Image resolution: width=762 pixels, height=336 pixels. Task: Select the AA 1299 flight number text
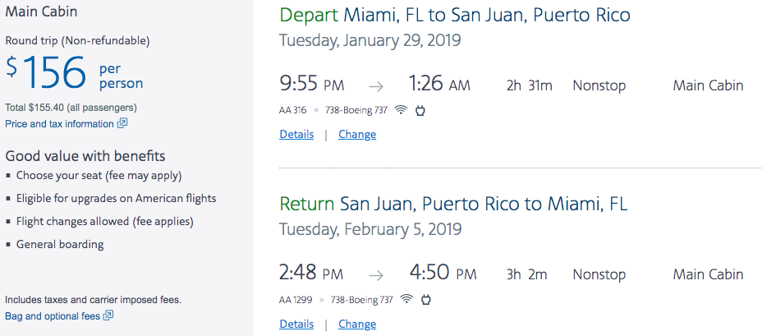[x=296, y=300]
